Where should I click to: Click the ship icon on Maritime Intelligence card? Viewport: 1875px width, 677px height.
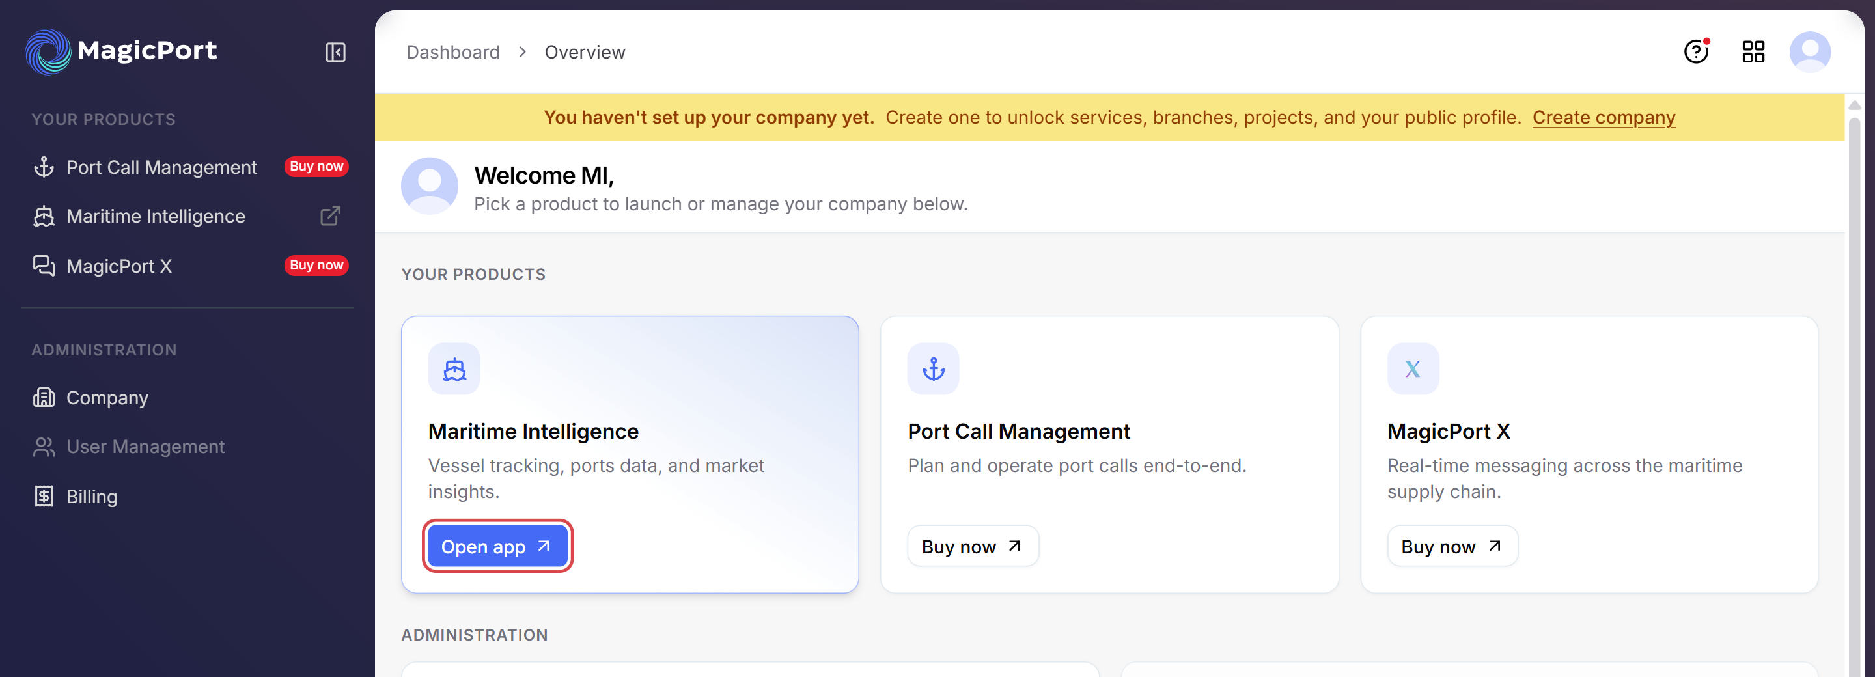[454, 369]
